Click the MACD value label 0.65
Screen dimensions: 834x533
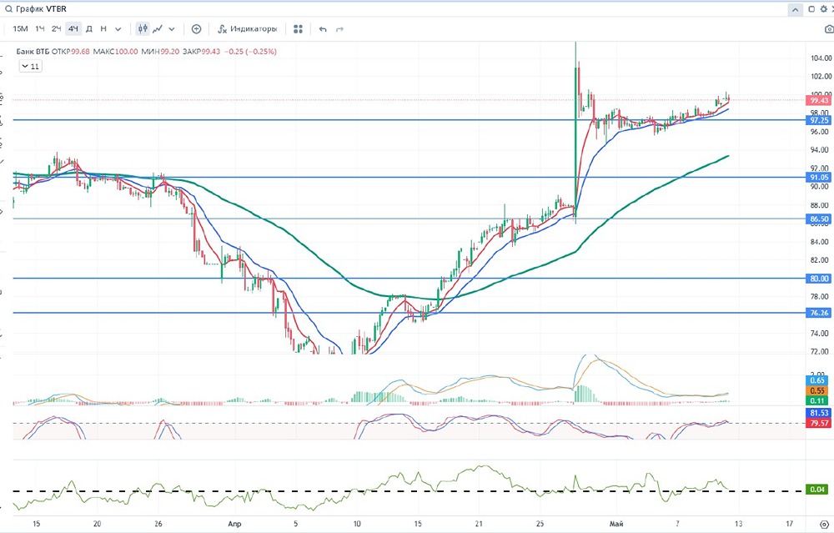pos(817,380)
